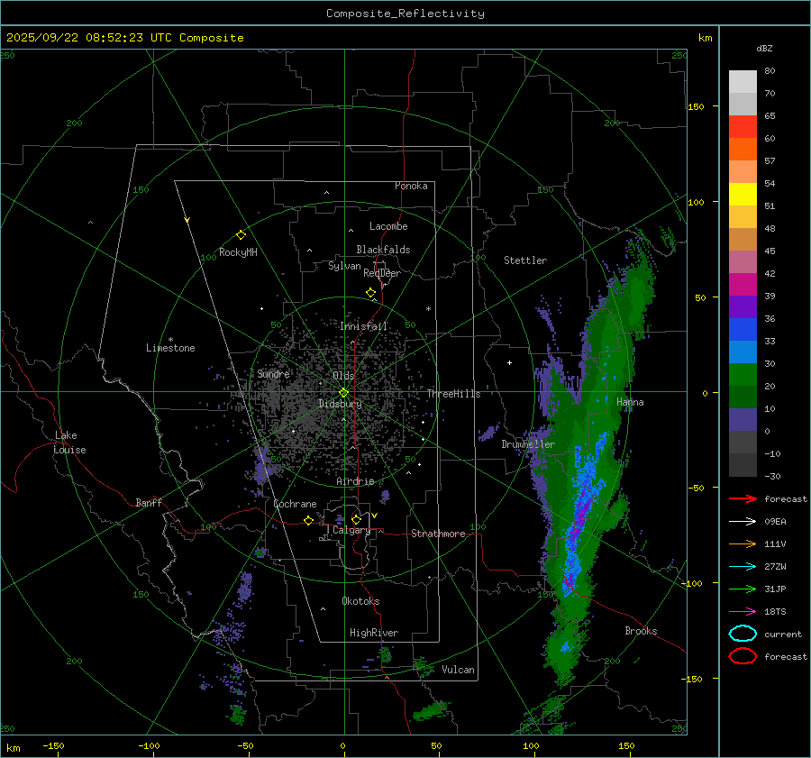Click the Composite_Reflectivity title at the top
Screen dimensions: 811x758
[405, 13]
